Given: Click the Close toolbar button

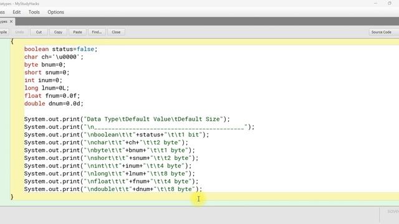Looking at the screenshot, I should 116,32.
